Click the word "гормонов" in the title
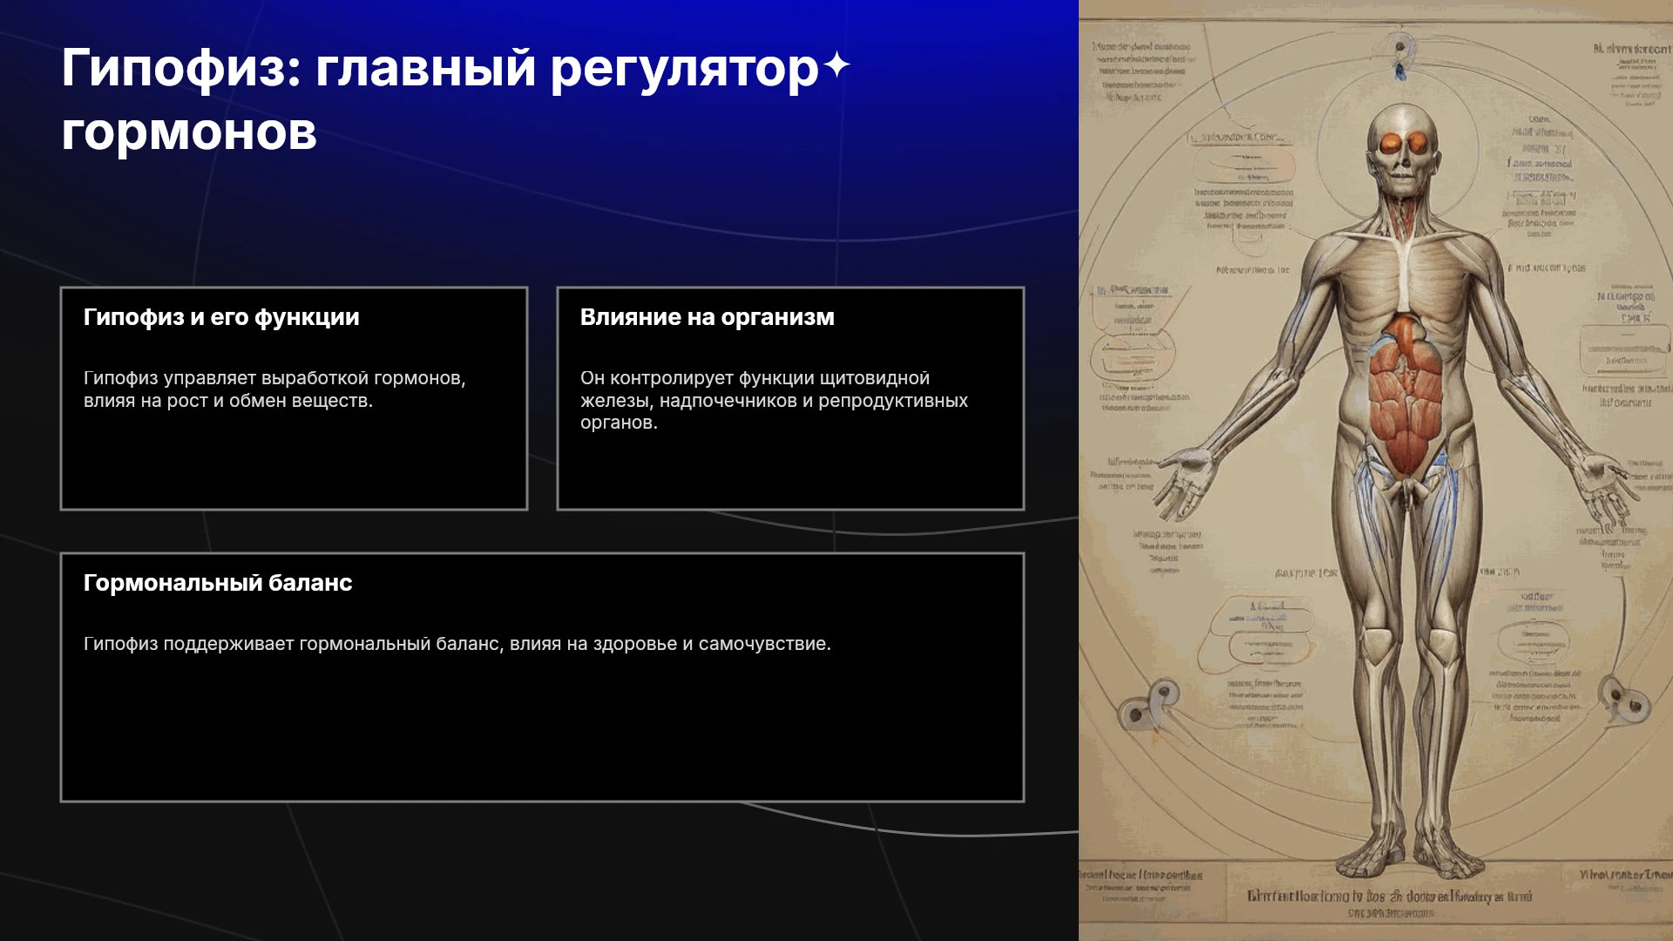This screenshot has width=1673, height=941. pos(189,132)
